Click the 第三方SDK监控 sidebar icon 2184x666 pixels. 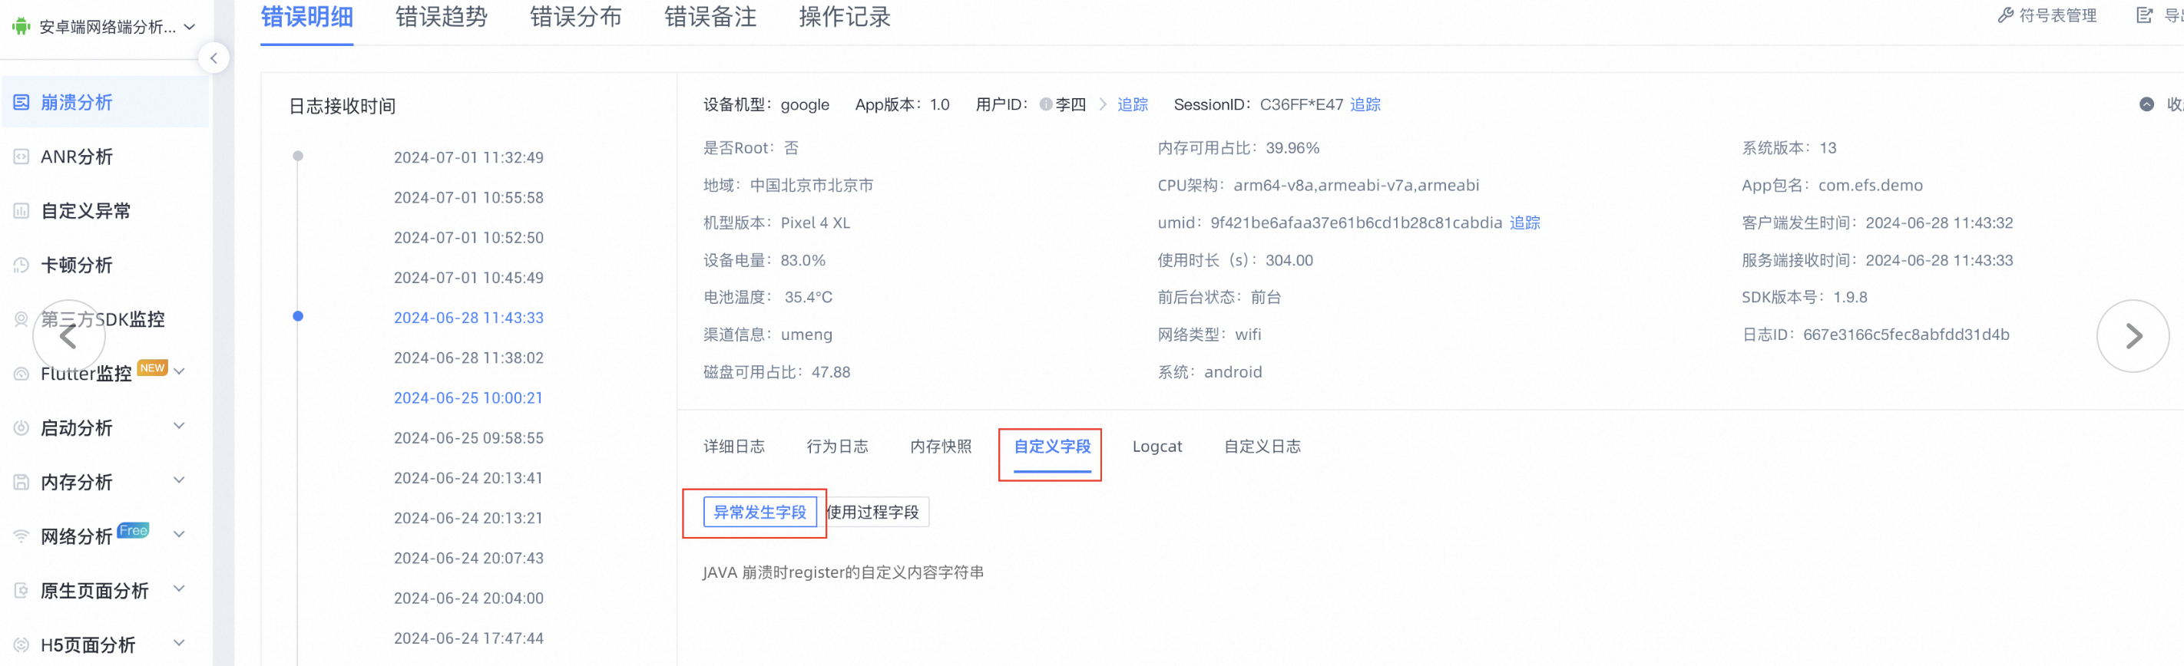[x=22, y=319]
